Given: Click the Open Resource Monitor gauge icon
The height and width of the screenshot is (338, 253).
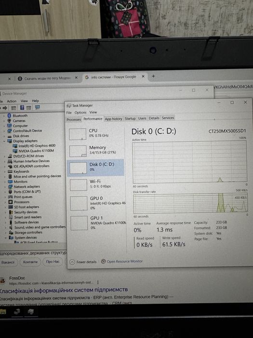Looking at the screenshot, I should pyautogui.click(x=103, y=261).
